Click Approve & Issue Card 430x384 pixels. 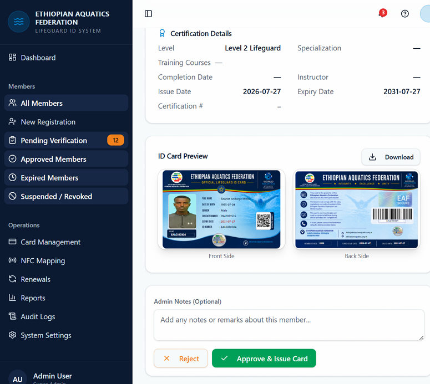264,359
